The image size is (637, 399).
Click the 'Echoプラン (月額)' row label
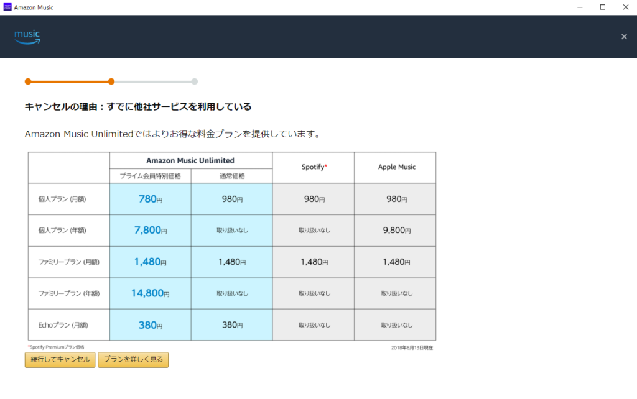coord(63,324)
